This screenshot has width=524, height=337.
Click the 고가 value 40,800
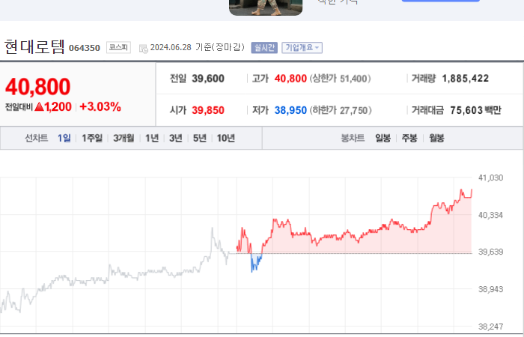[290, 79]
